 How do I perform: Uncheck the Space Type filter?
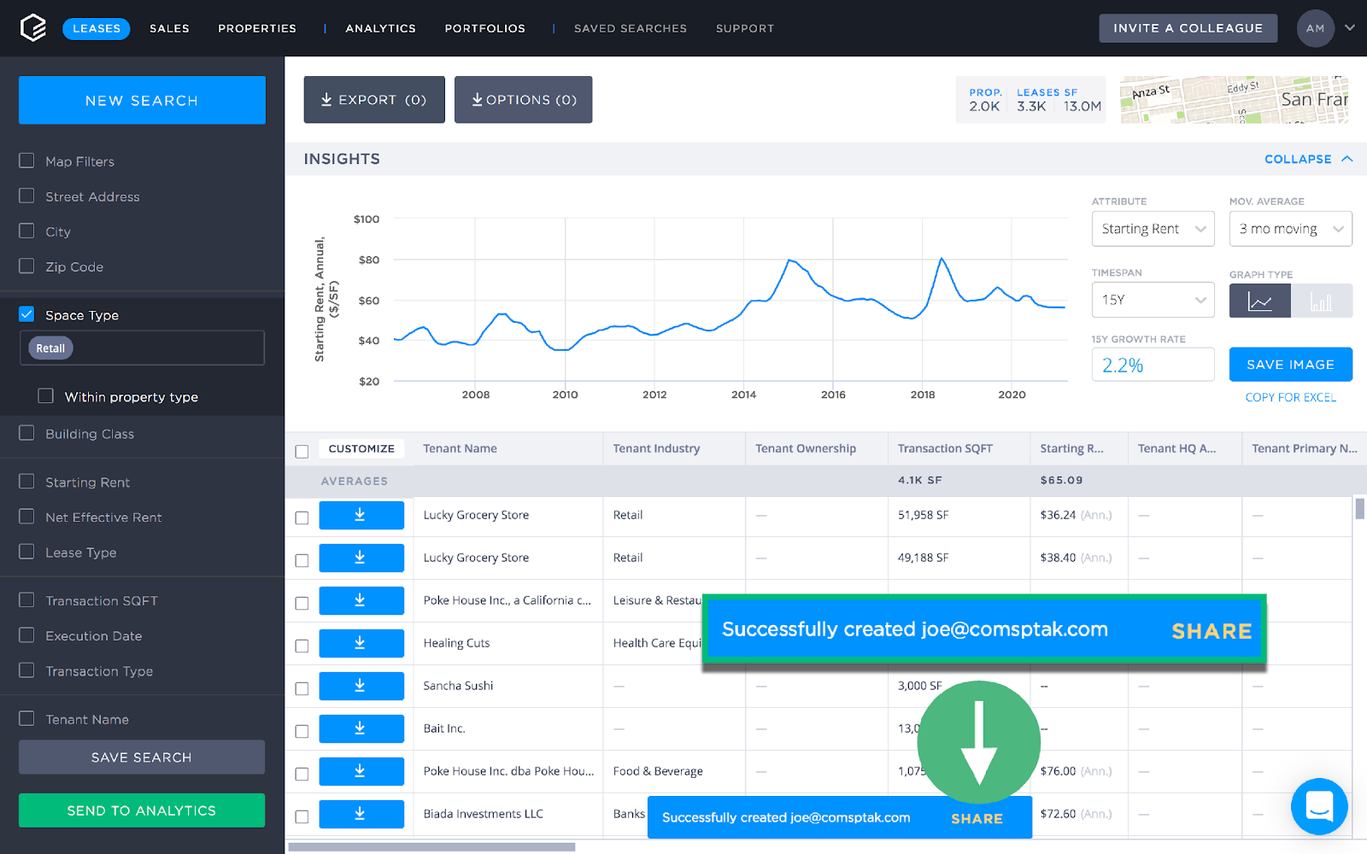pos(26,313)
